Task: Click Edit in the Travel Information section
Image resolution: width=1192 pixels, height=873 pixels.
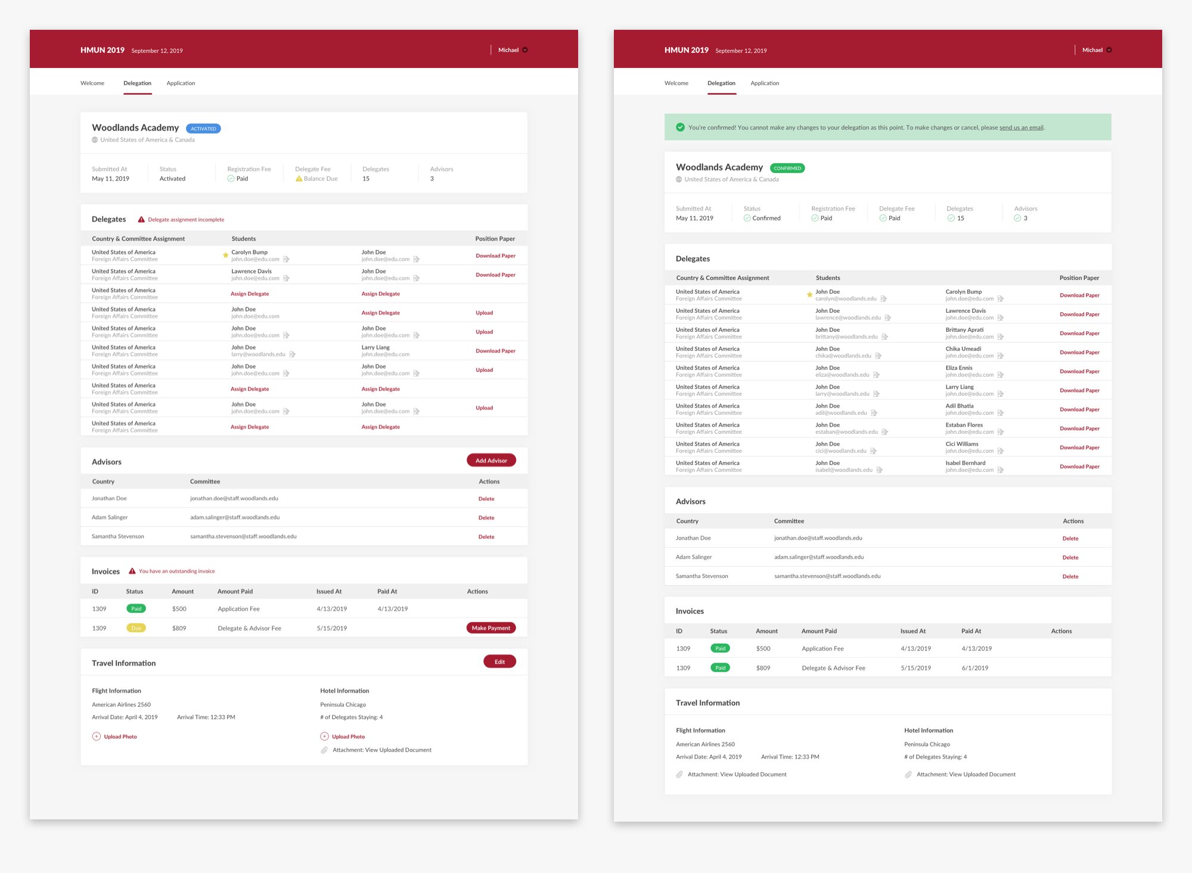Action: tap(499, 661)
